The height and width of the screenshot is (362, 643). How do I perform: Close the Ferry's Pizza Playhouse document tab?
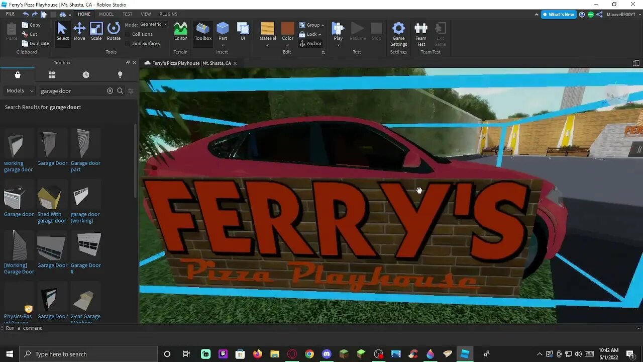(235, 63)
